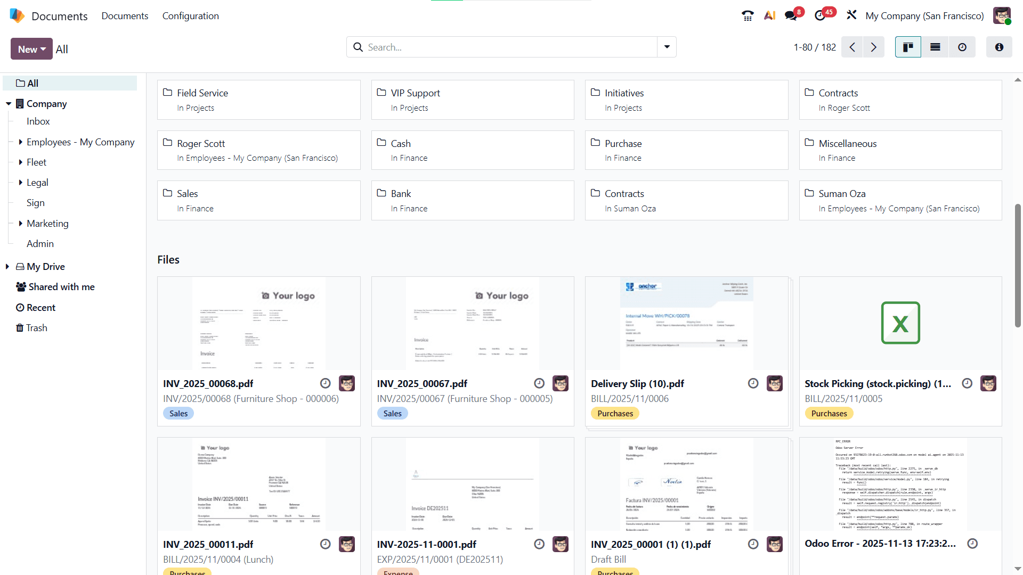1023x575 pixels.
Task: Toggle the kanban view button
Action: click(x=908, y=47)
